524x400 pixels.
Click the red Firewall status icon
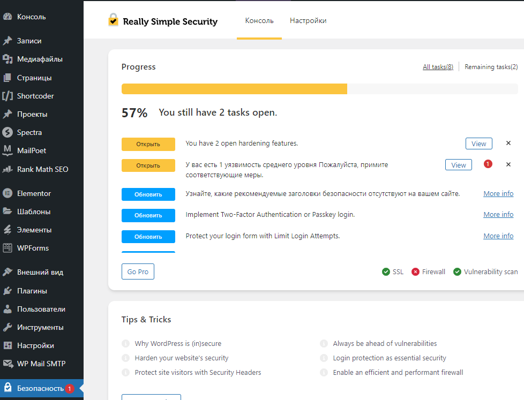[415, 272]
